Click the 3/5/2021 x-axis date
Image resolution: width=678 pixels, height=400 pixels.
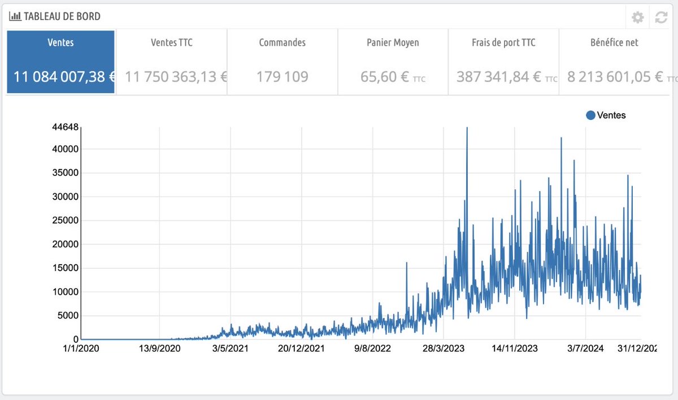point(231,349)
